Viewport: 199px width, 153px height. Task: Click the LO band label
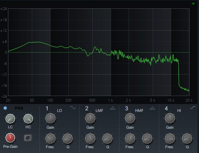point(59,110)
